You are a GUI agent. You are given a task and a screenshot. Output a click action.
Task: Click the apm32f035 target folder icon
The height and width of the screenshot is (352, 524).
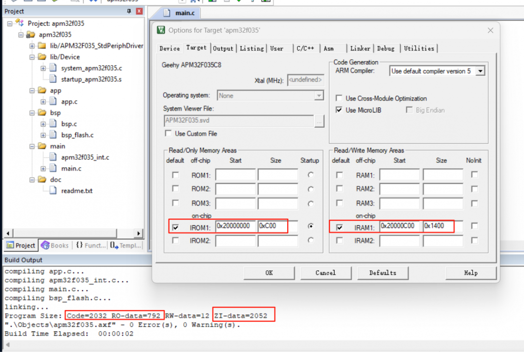[30, 35]
